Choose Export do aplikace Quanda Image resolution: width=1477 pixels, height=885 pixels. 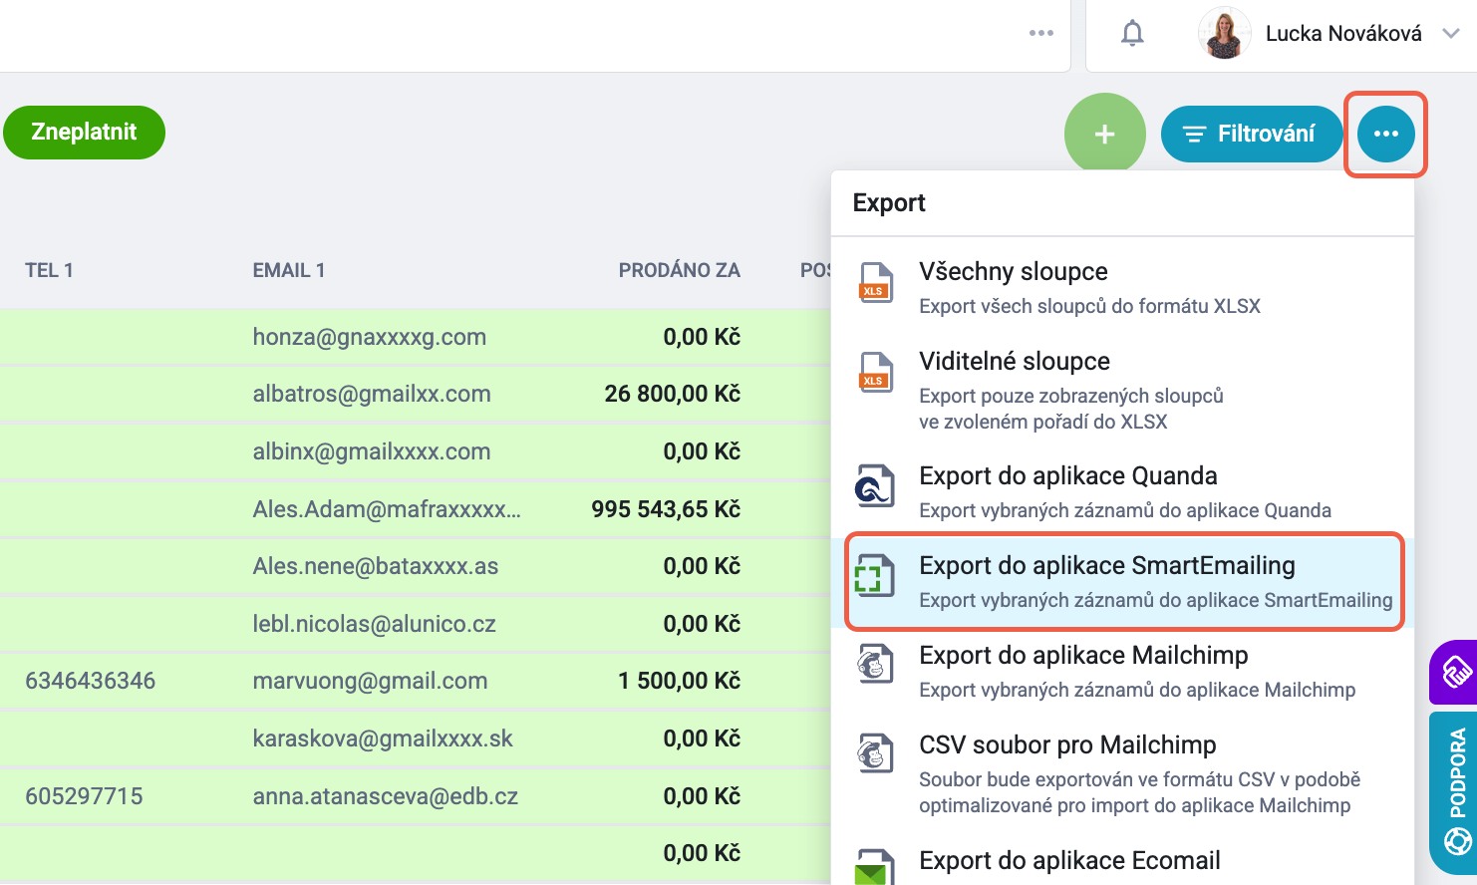pyautogui.click(x=1123, y=491)
